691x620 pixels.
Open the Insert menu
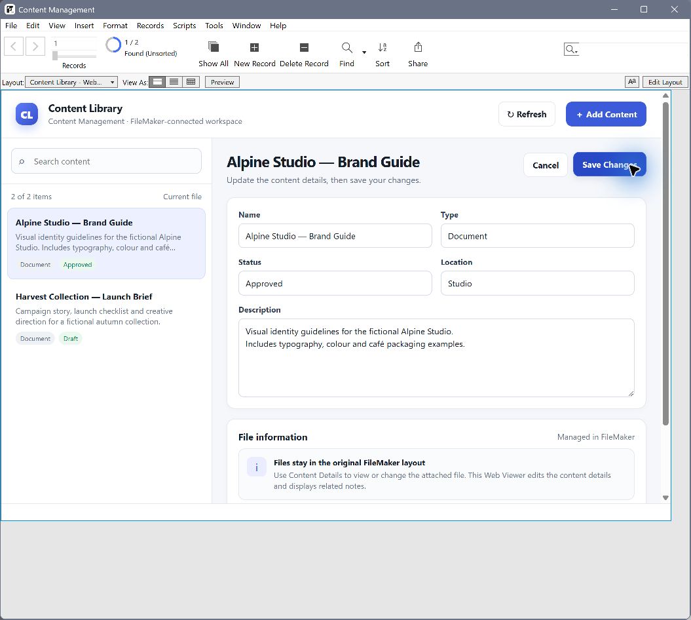[x=84, y=26]
